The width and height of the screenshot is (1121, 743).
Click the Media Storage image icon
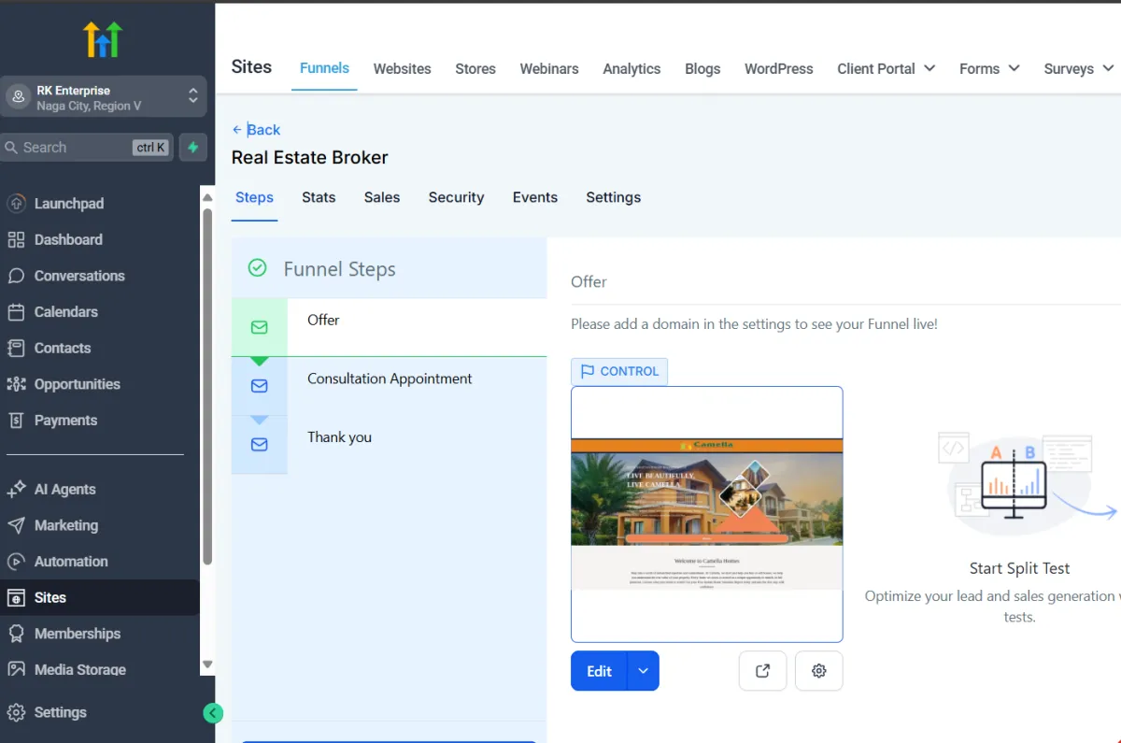click(16, 669)
